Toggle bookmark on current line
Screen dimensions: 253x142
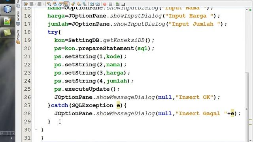point(85,4)
